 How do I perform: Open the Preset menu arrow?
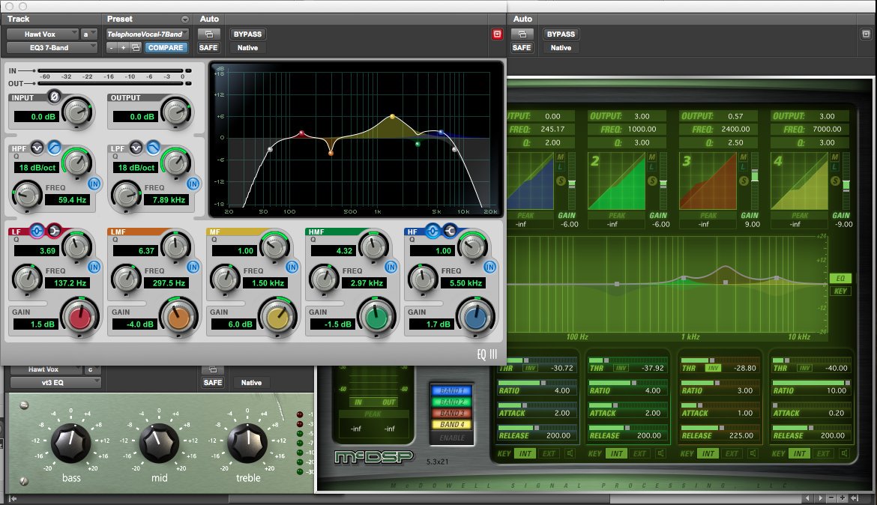pyautogui.click(x=185, y=19)
